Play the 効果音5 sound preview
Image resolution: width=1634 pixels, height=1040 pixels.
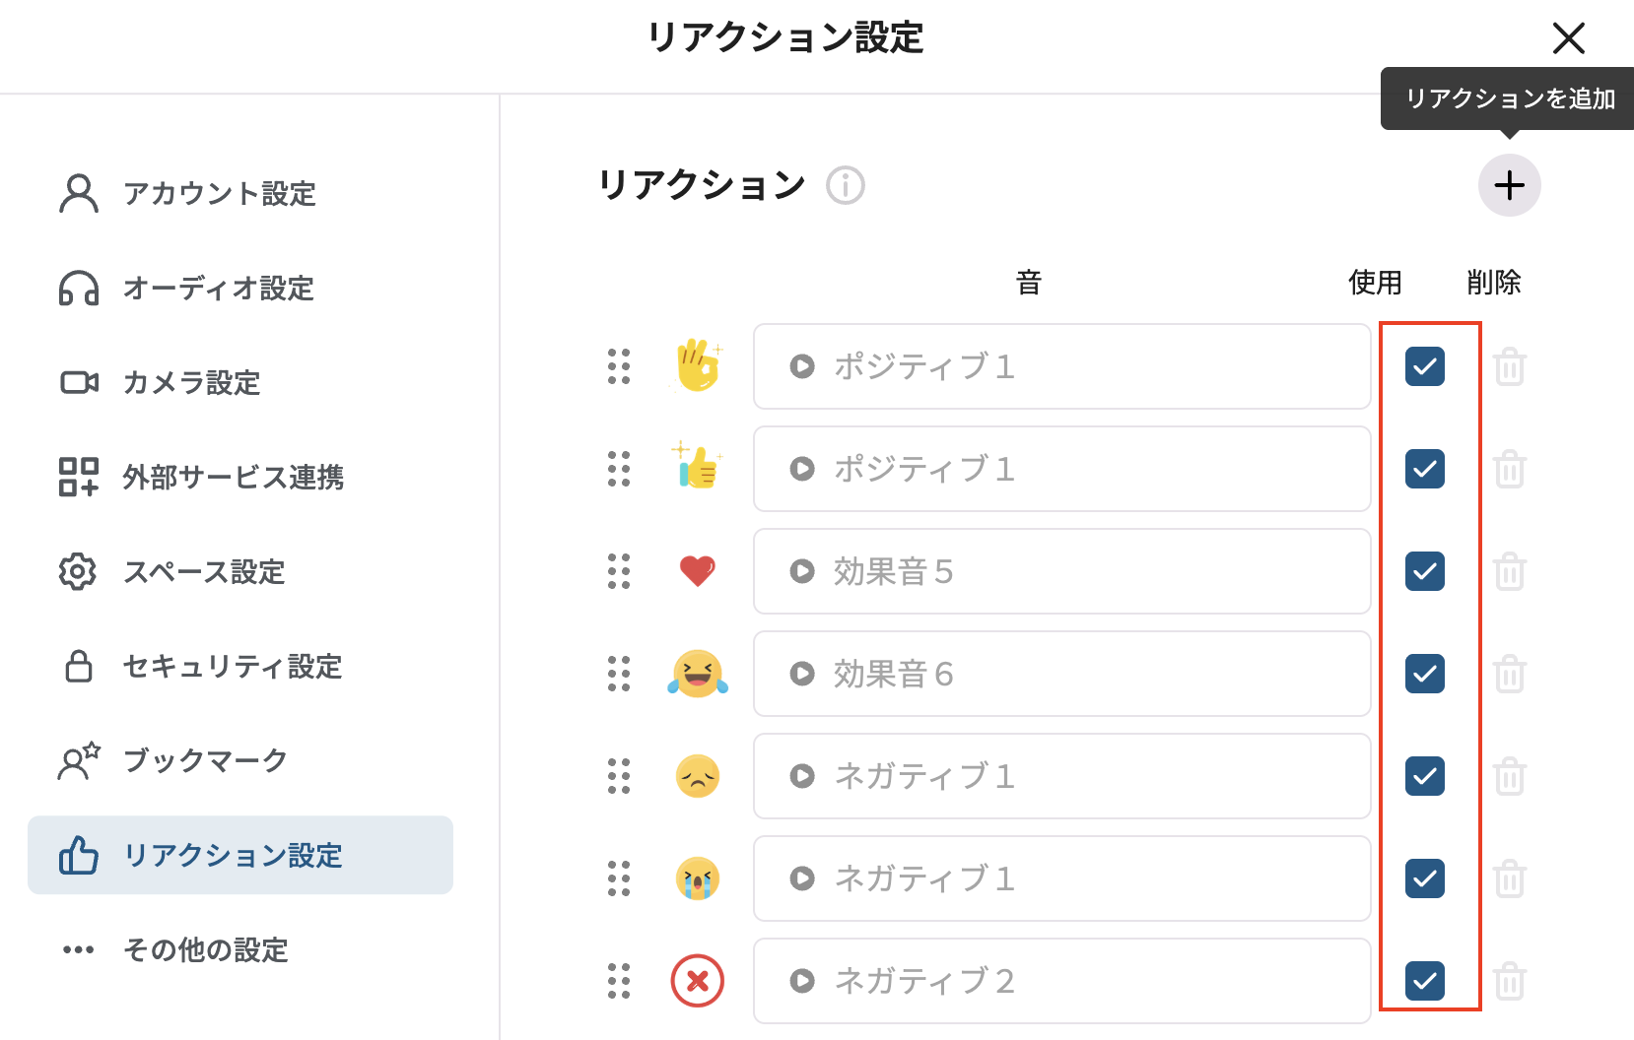801,572
